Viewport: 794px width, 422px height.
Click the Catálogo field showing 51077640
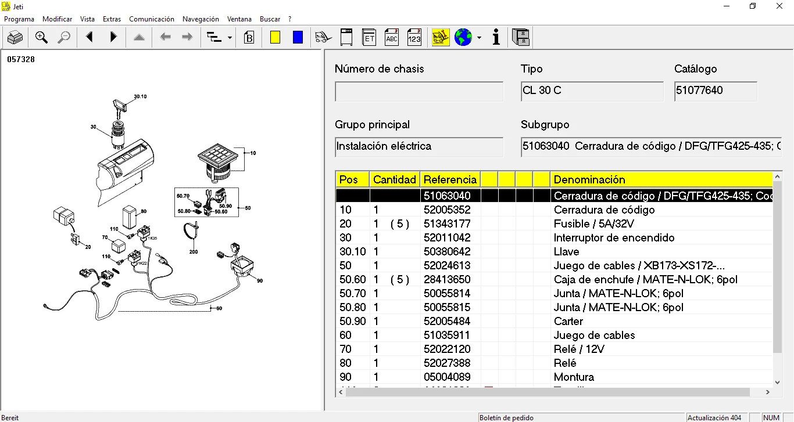point(716,92)
